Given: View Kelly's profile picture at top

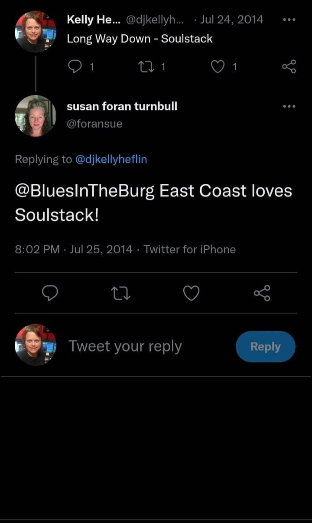Looking at the screenshot, I should click(x=36, y=32).
